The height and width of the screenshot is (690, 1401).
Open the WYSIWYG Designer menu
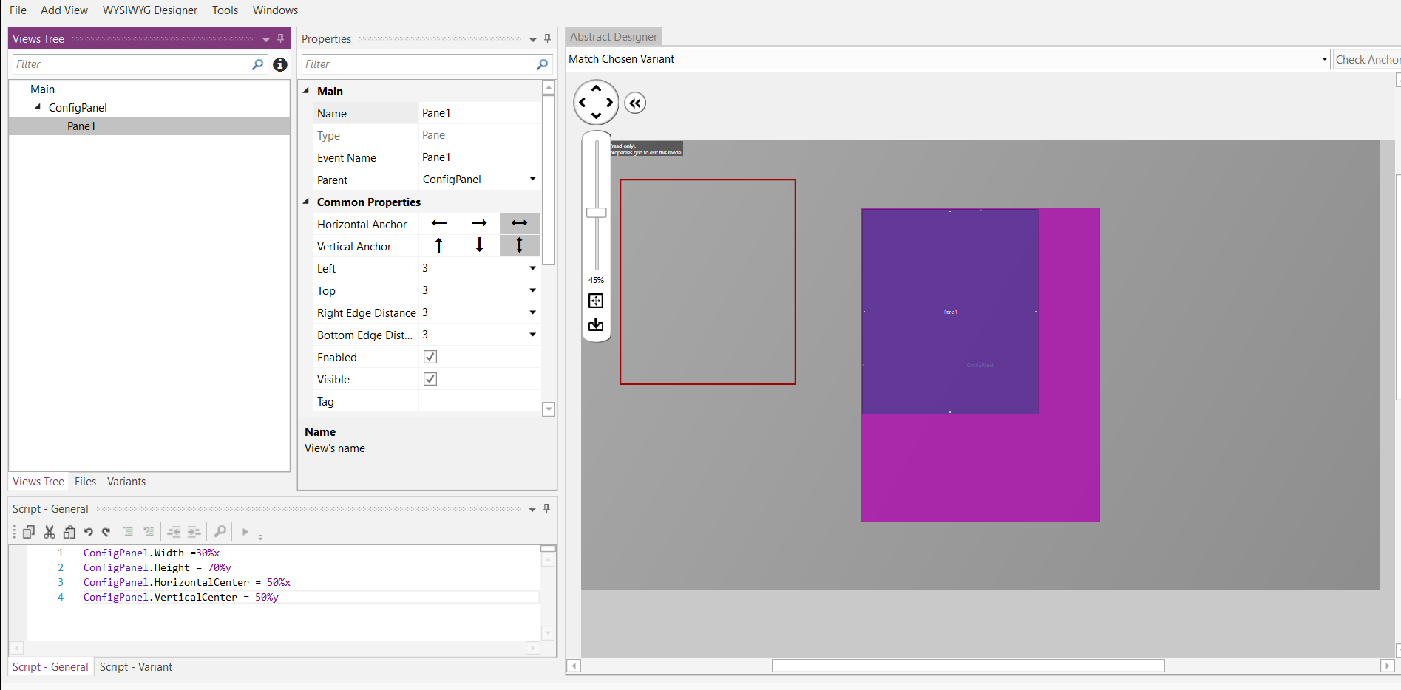(150, 10)
